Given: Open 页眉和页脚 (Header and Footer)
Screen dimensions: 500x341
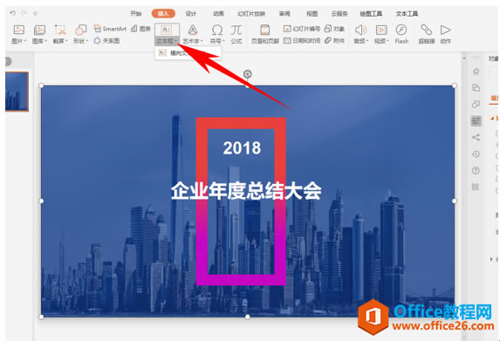Looking at the screenshot, I should coord(265,34).
